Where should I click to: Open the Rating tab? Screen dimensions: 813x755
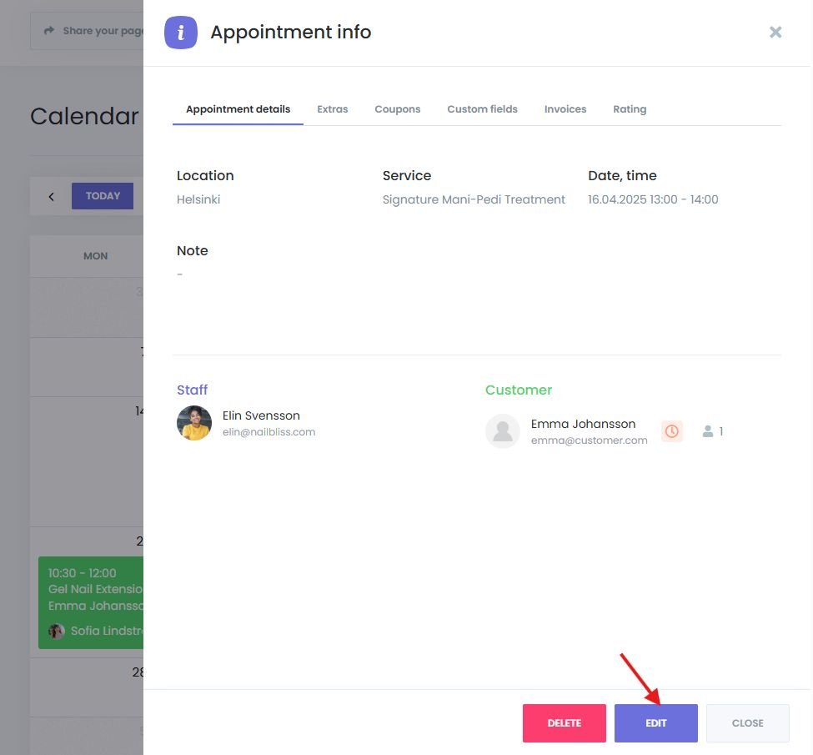[630, 109]
